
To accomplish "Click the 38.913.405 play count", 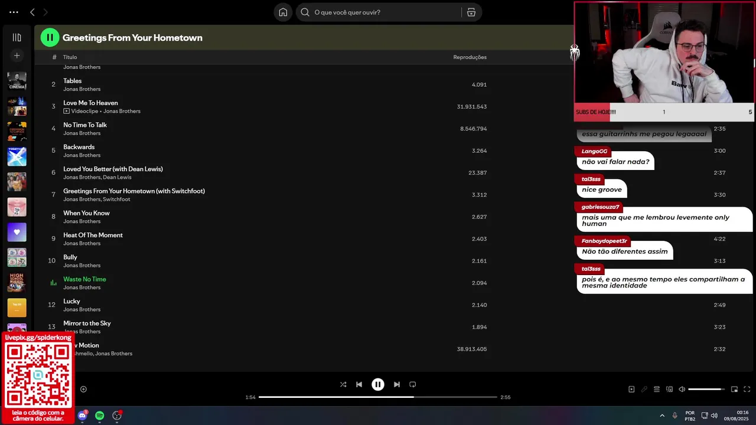I will (472, 349).
